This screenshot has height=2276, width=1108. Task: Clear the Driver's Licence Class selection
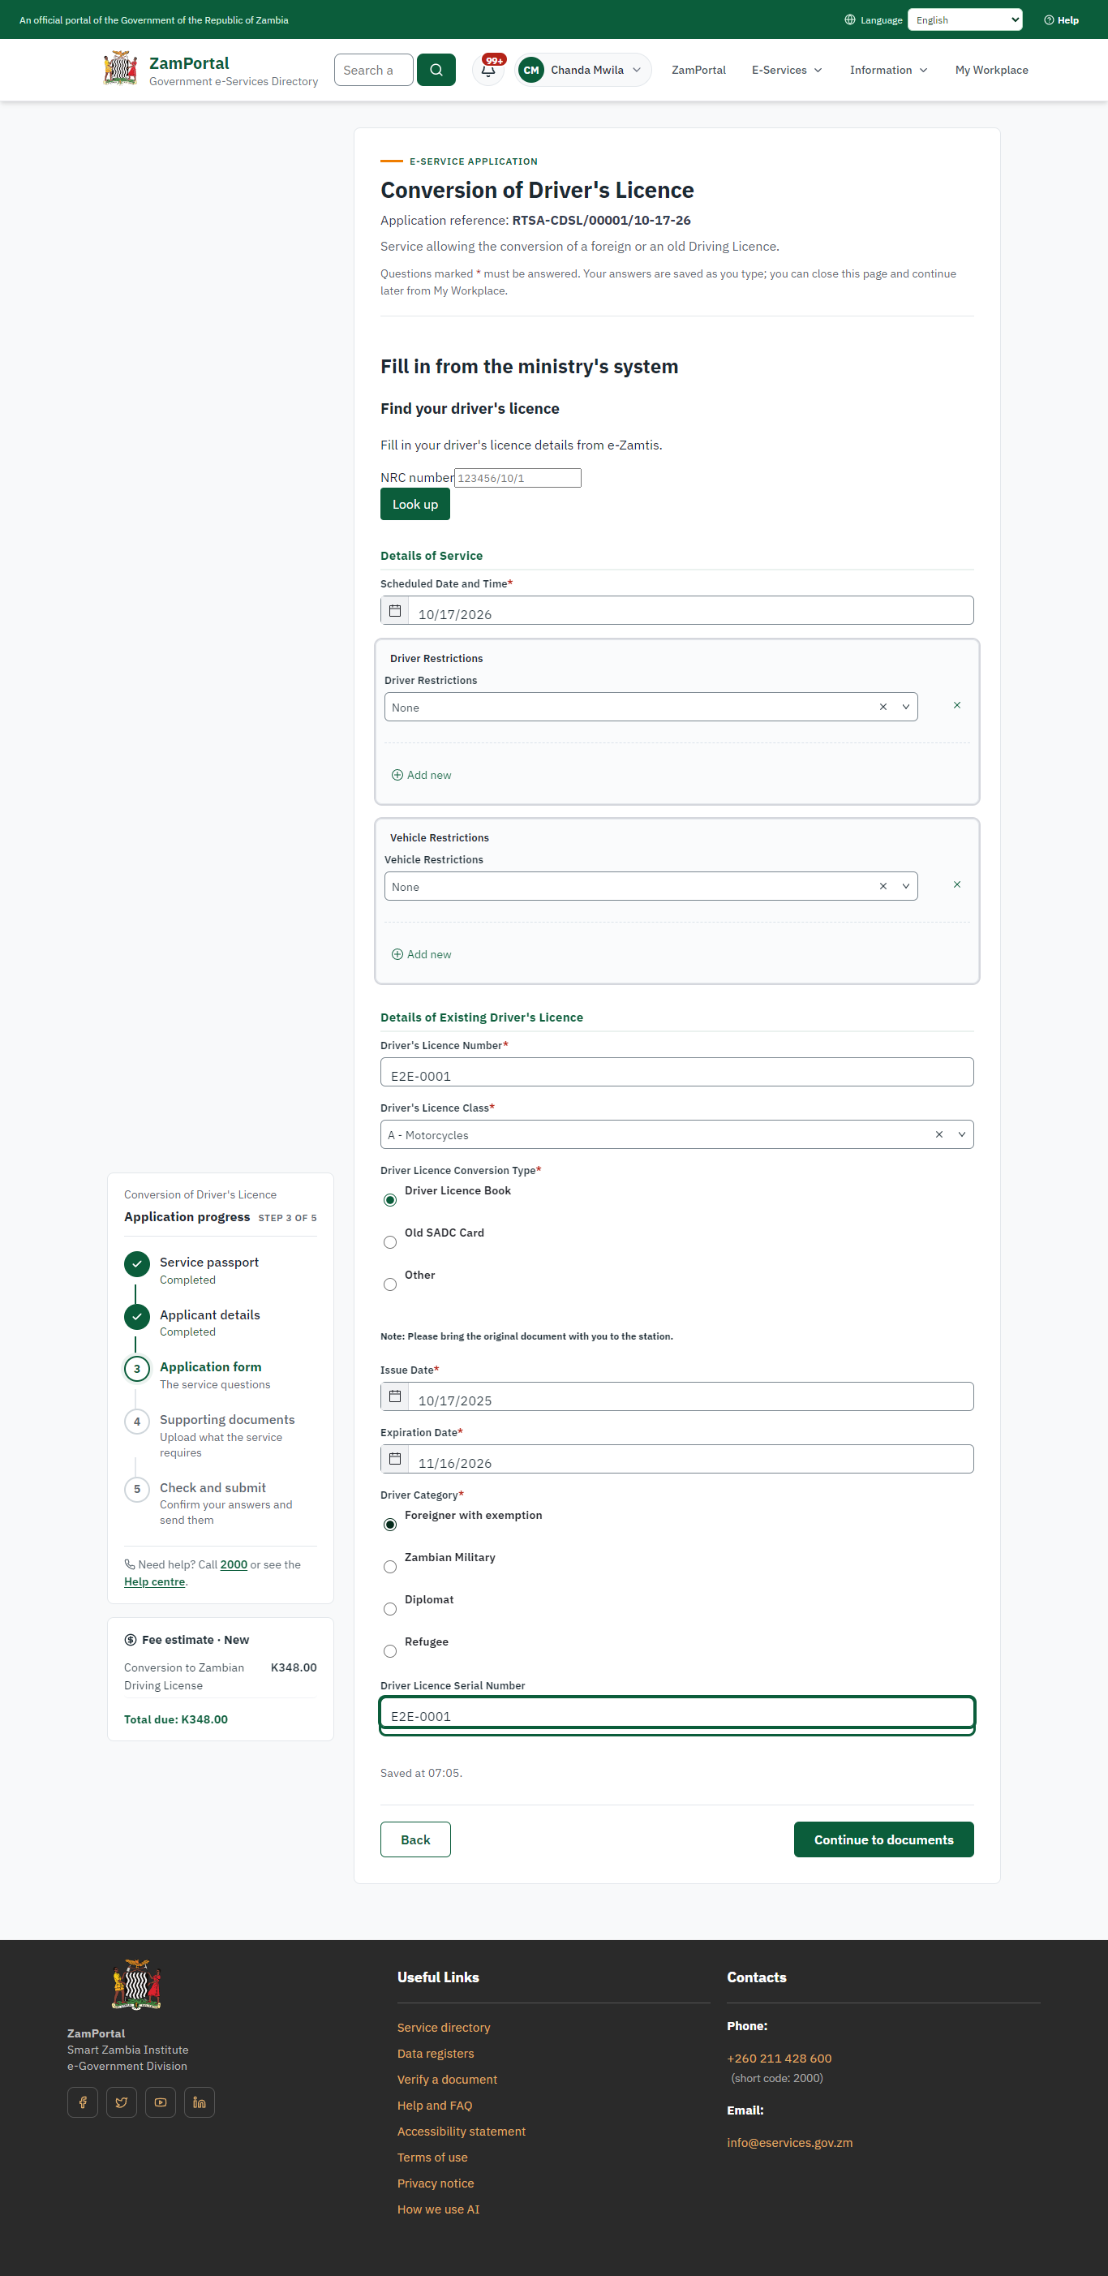point(938,1134)
